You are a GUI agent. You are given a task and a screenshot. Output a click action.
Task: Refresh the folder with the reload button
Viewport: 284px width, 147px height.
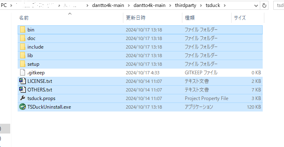[x=264, y=6]
